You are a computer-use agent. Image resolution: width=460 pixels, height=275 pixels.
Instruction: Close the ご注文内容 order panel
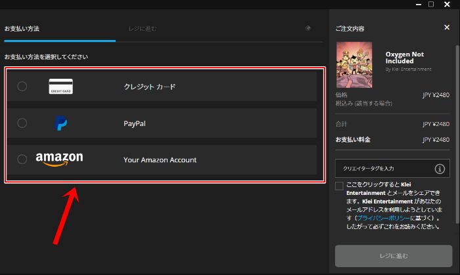447,27
